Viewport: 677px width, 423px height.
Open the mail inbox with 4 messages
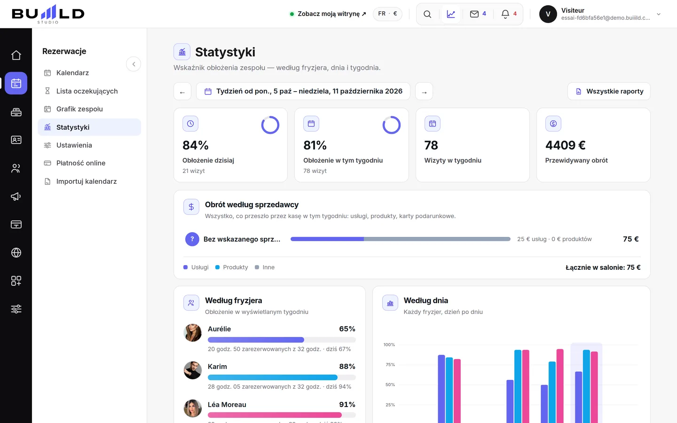point(478,14)
